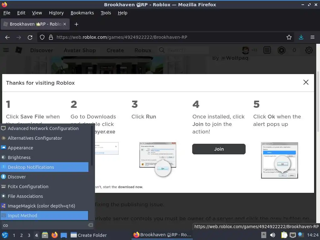Launch Firefox from taskbar quick launch
The width and height of the screenshot is (320, 240).
click(x=54, y=235)
